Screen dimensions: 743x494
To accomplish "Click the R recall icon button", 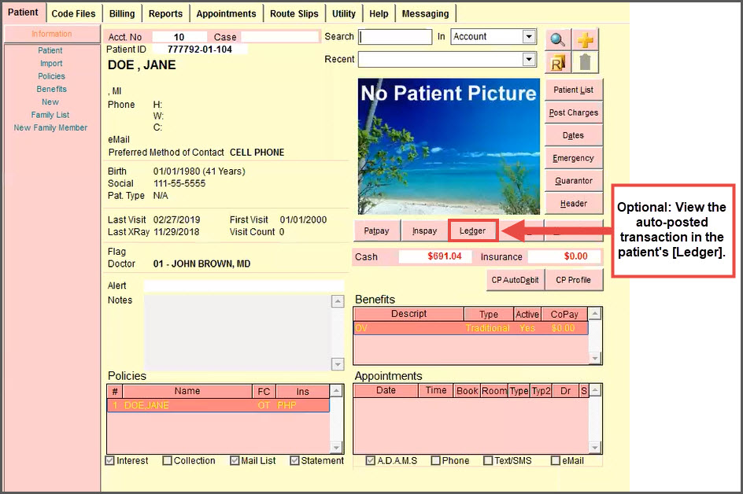I will click(x=558, y=62).
